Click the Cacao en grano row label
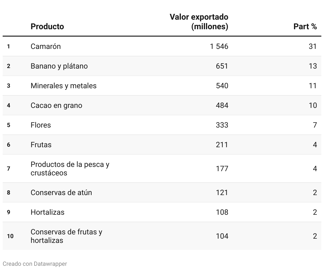 point(56,106)
